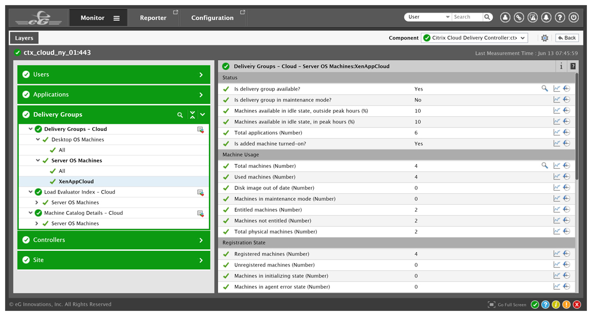This screenshot has width=592, height=316.
Task: Expand the Users layer
Action: 201,75
